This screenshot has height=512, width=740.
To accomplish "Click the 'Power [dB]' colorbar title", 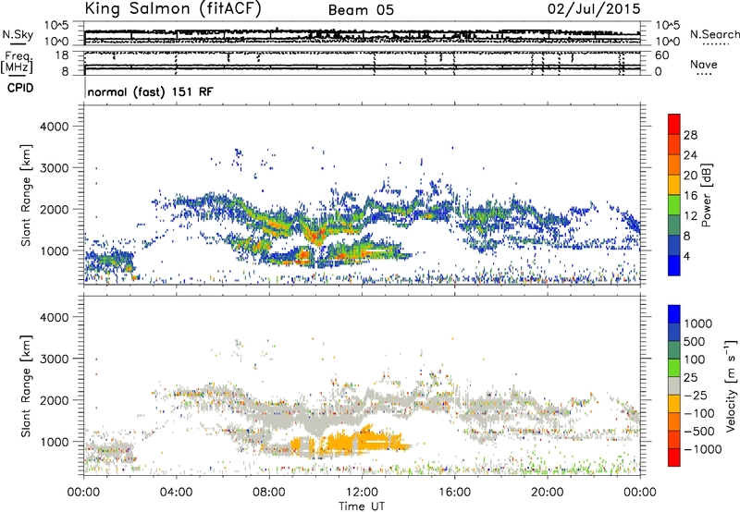I will tap(706, 195).
